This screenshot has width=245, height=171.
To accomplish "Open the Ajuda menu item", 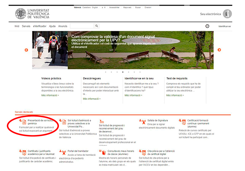I will tap(52, 26).
